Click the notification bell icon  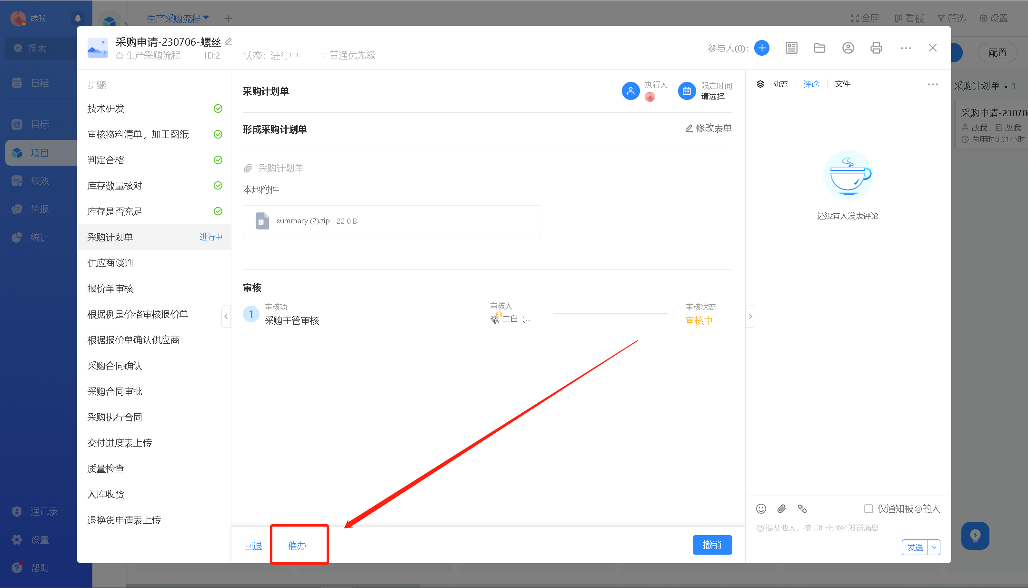78,18
